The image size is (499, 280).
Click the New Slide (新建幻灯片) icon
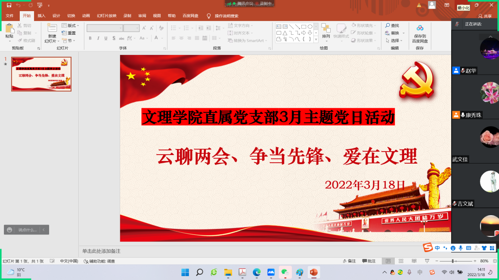coord(52,28)
